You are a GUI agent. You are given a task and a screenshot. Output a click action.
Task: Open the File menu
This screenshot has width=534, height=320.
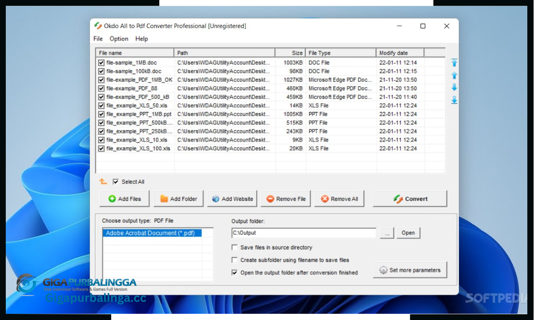[98, 39]
